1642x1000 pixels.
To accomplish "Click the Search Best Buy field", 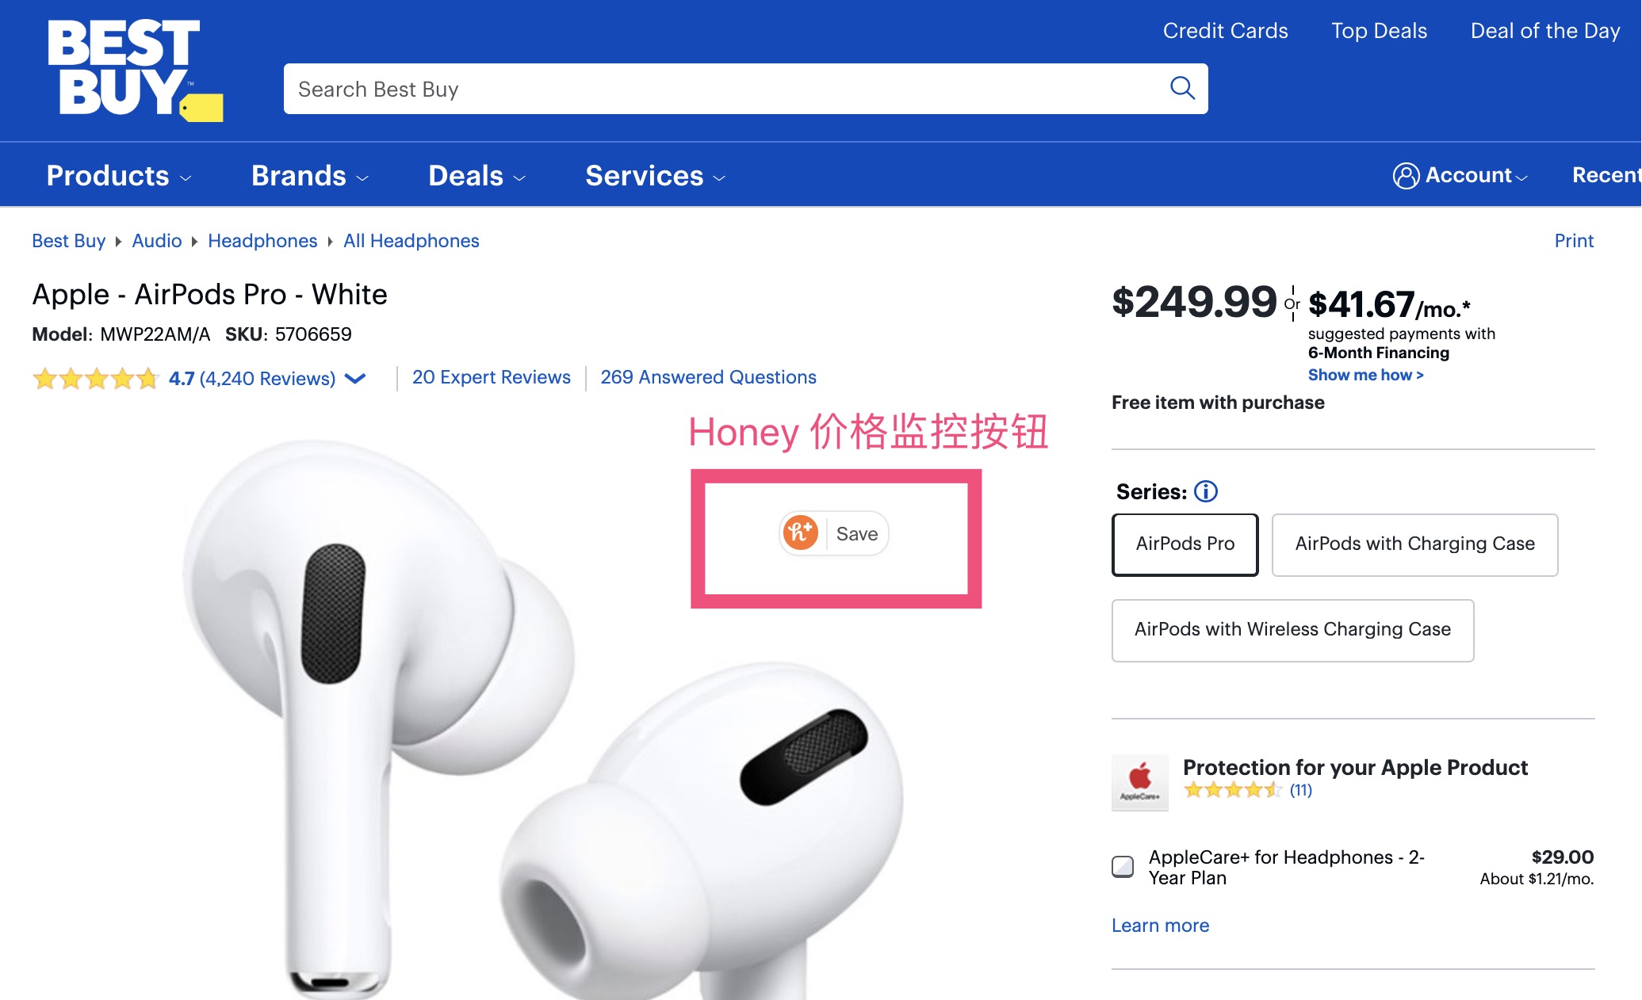I will [x=721, y=89].
